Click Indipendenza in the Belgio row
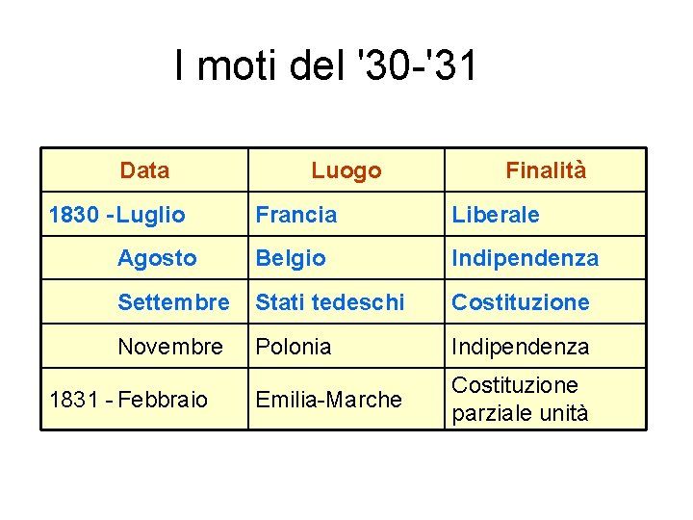This screenshot has height=520, width=693. point(526,258)
